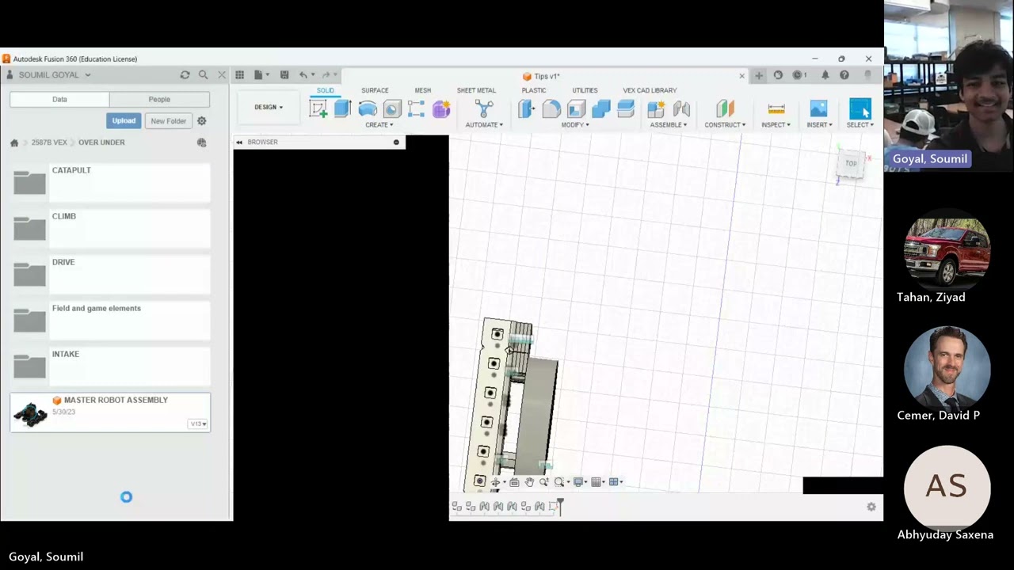Viewport: 1014px width, 570px height.
Task: Expand the INSPECT menu
Action: [x=776, y=125]
